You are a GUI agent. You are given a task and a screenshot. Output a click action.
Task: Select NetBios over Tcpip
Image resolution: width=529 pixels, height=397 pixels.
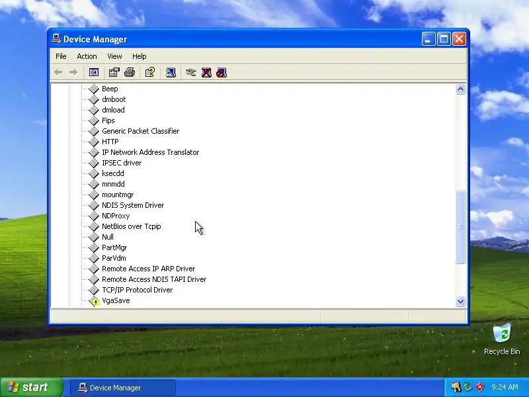coord(131,226)
